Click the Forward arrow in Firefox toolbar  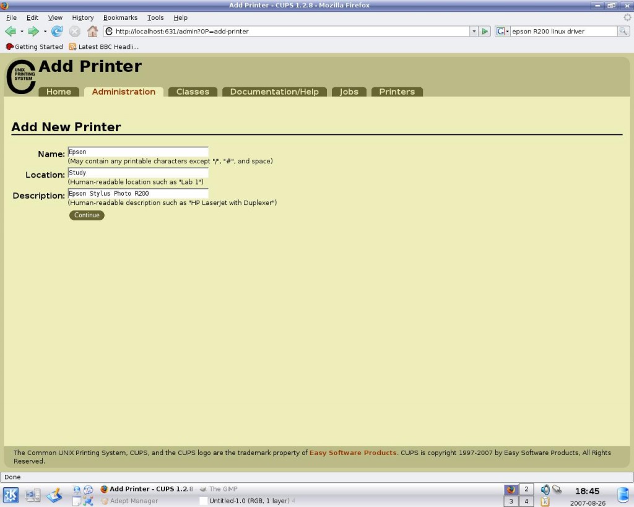pyautogui.click(x=33, y=31)
